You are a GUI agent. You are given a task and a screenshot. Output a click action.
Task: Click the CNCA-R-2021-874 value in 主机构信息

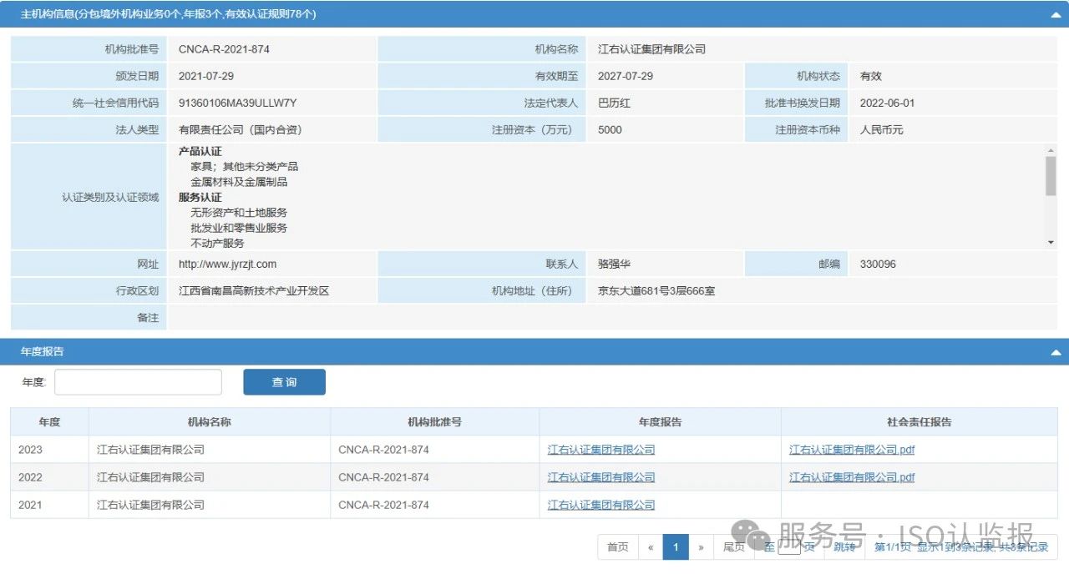224,49
